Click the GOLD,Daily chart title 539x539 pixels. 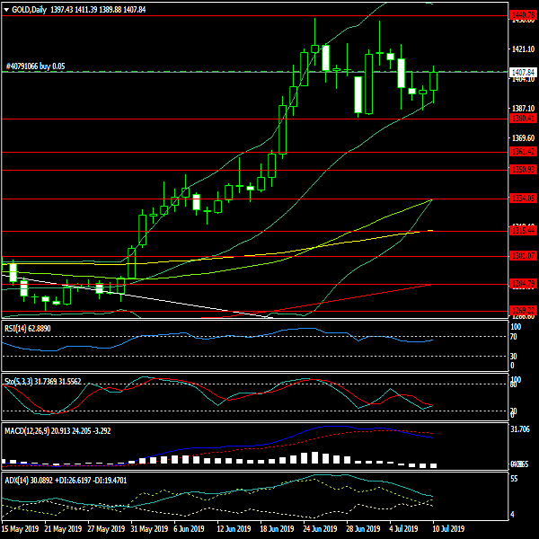pos(31,9)
